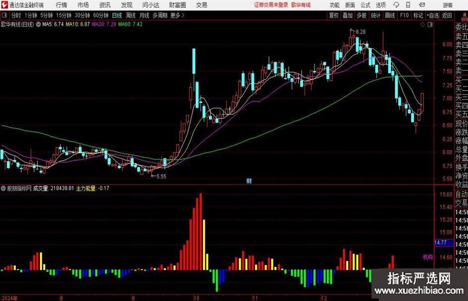Click +自选 to add to watchlist
The width and height of the screenshot is (468, 301).
coord(433,15)
